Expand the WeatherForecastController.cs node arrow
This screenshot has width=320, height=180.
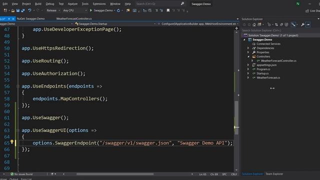click(x=252, y=61)
